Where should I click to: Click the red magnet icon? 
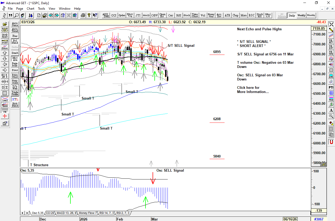331,142
